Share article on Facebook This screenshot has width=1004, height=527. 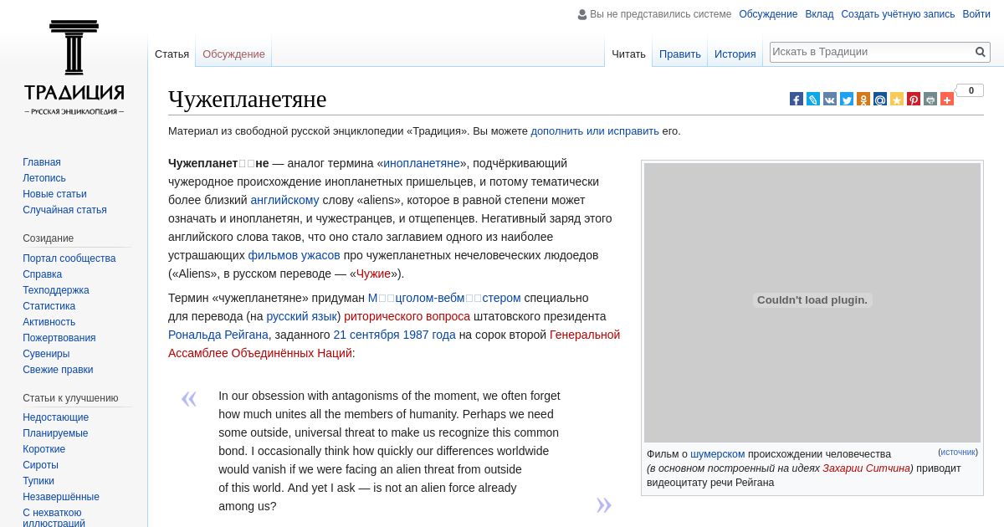pyautogui.click(x=797, y=99)
